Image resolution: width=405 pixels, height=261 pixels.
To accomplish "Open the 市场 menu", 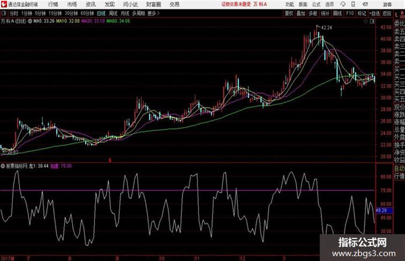I will point(72,4).
